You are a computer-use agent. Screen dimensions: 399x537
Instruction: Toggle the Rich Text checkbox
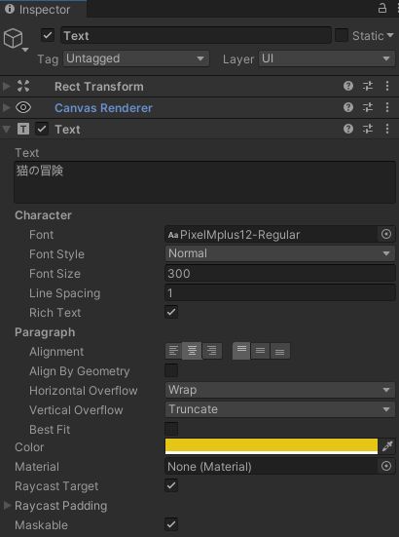point(171,312)
